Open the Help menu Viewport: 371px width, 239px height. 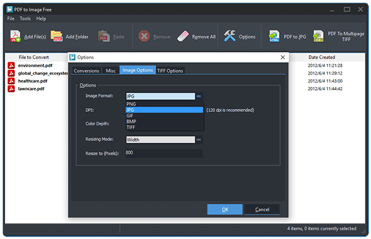pyautogui.click(x=41, y=18)
